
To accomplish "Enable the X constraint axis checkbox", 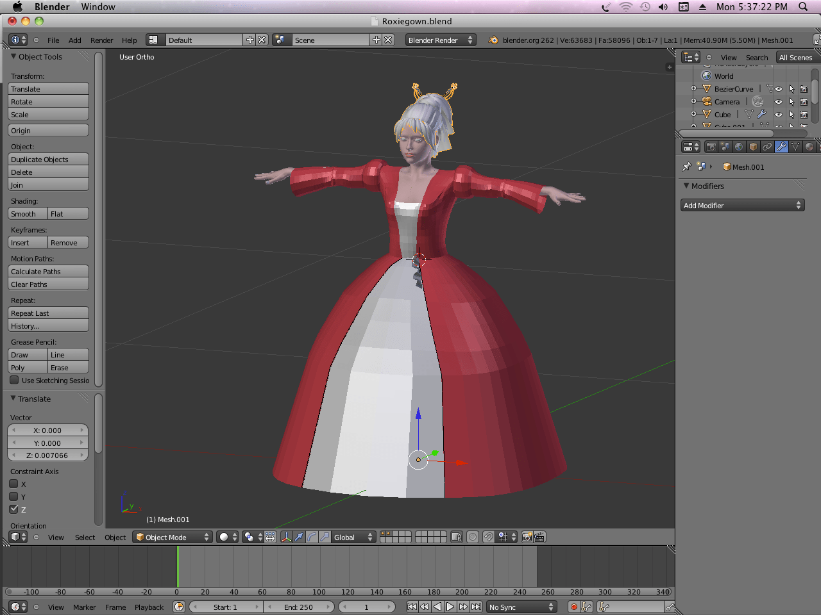I will coord(13,484).
